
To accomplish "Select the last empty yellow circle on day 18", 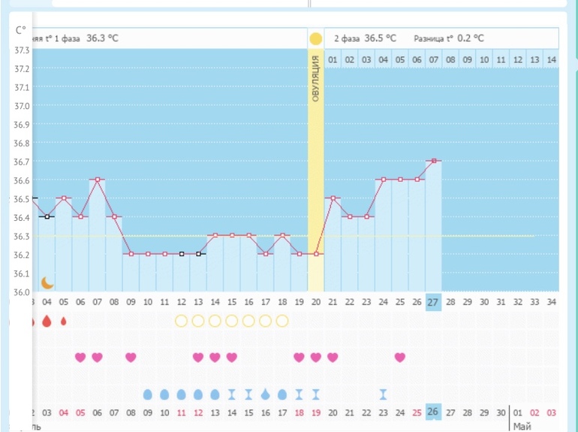I will tap(282, 322).
